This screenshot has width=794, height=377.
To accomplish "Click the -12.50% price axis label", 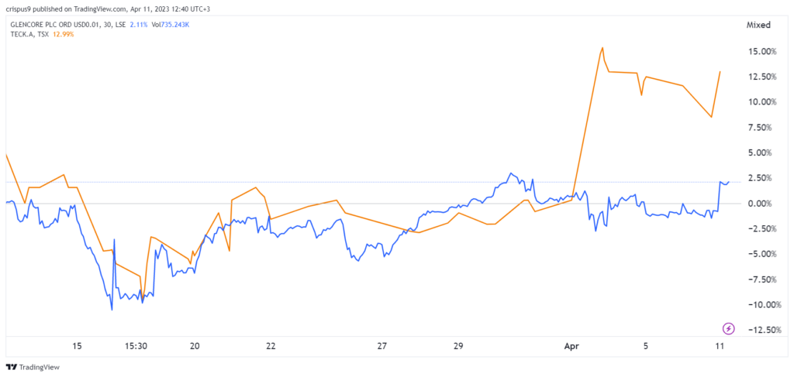I will point(757,330).
